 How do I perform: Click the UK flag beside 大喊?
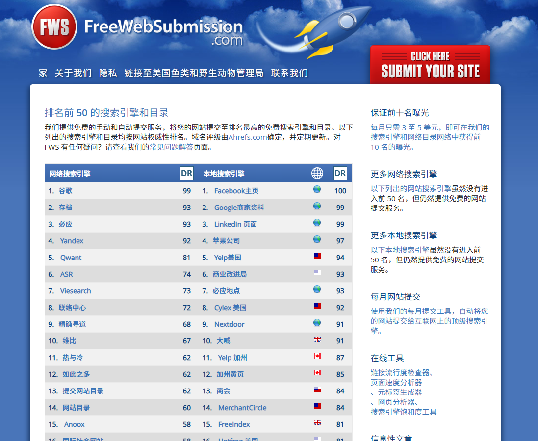(x=317, y=339)
